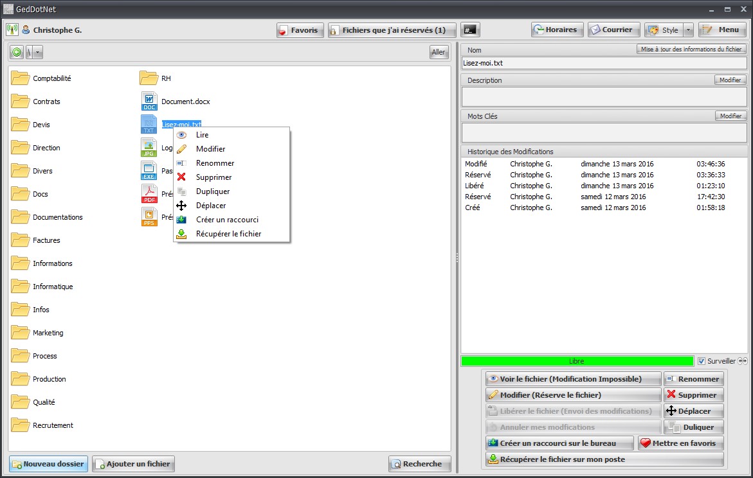
Task: Click the backslash root path button
Action: click(x=29, y=52)
